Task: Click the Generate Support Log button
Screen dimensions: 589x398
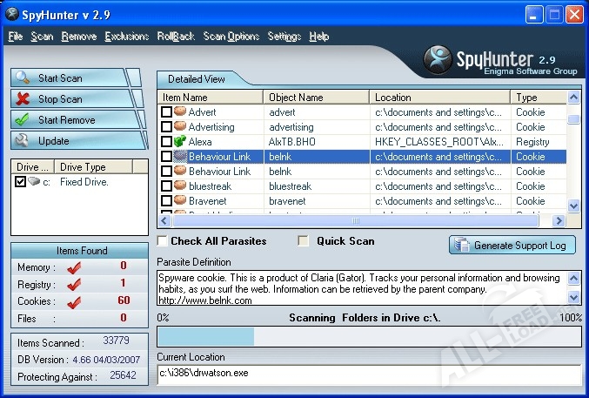Action: (x=512, y=246)
